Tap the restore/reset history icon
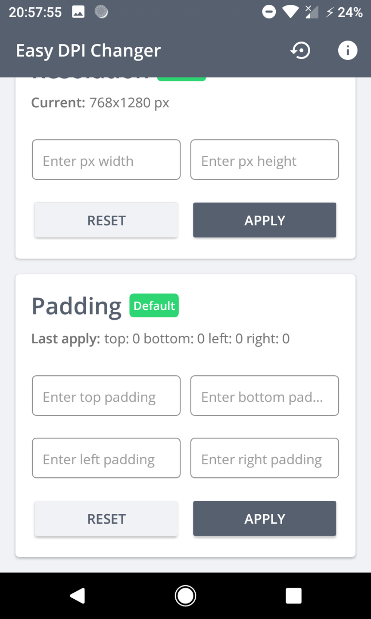This screenshot has width=371, height=619. click(x=300, y=50)
